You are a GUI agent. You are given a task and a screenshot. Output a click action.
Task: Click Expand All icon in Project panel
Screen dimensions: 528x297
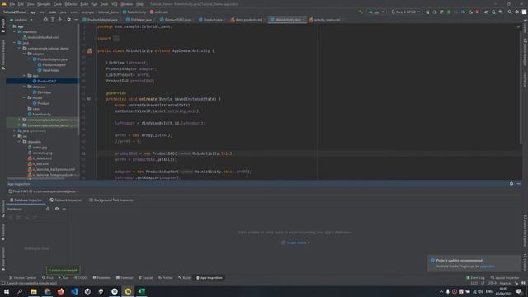pos(53,20)
